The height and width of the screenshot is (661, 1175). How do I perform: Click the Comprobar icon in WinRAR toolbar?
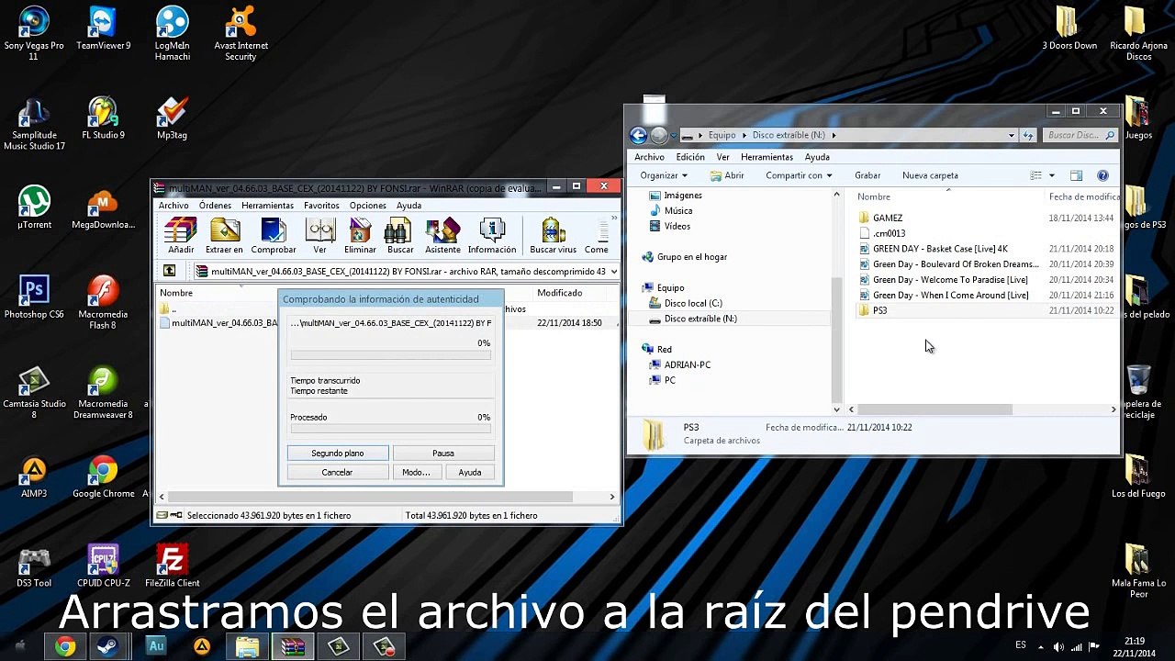tap(274, 236)
